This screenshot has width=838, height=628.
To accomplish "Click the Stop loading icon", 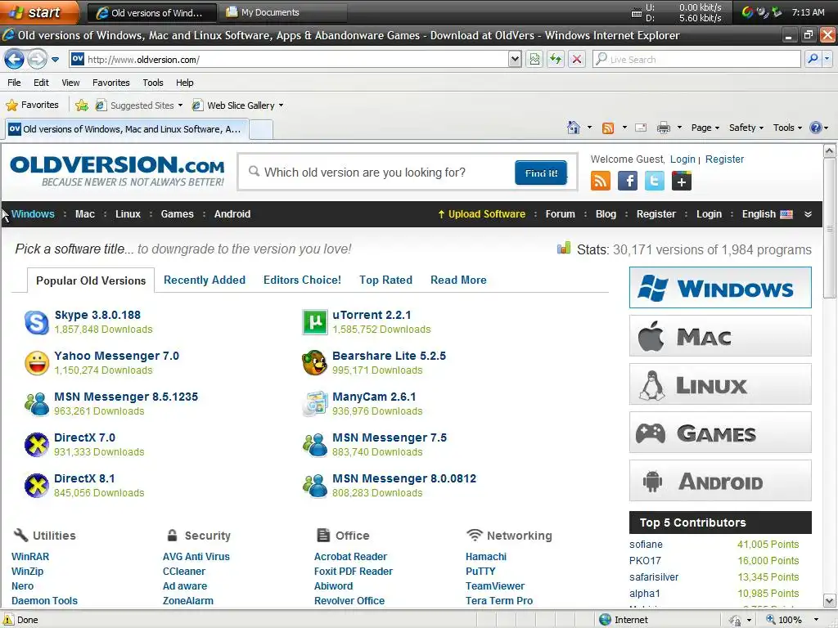I will (577, 59).
